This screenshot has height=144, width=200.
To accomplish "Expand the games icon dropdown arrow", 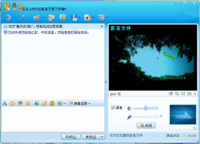I will [94, 17].
